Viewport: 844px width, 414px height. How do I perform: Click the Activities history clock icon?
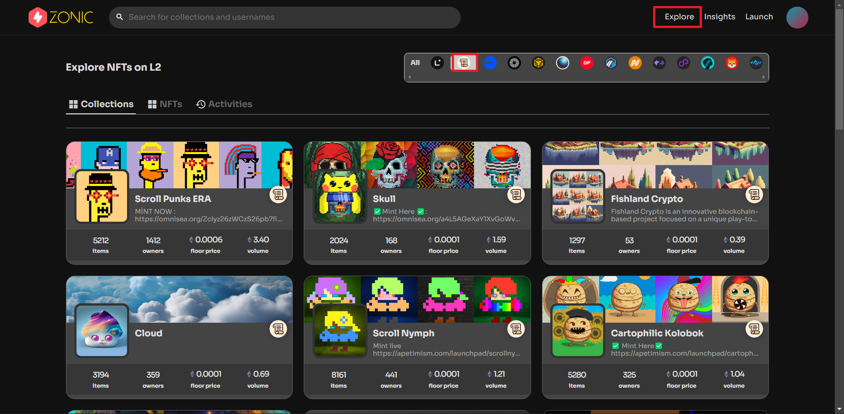click(x=201, y=104)
